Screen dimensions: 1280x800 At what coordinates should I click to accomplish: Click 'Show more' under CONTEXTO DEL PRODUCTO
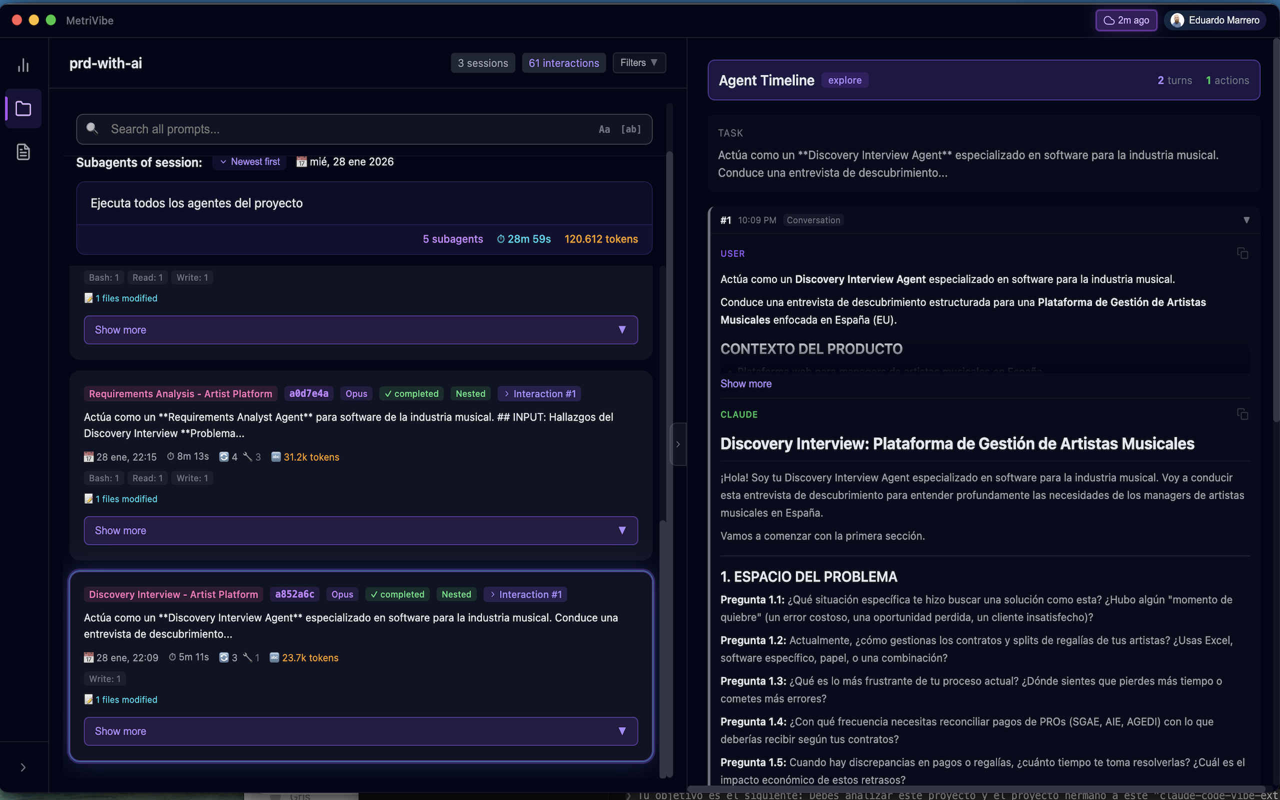746,383
